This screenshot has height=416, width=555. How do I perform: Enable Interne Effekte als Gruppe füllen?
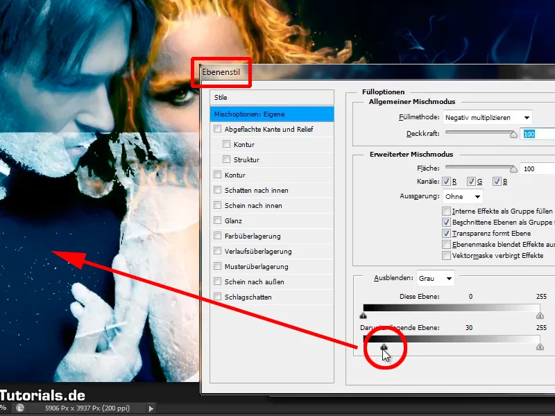point(446,211)
